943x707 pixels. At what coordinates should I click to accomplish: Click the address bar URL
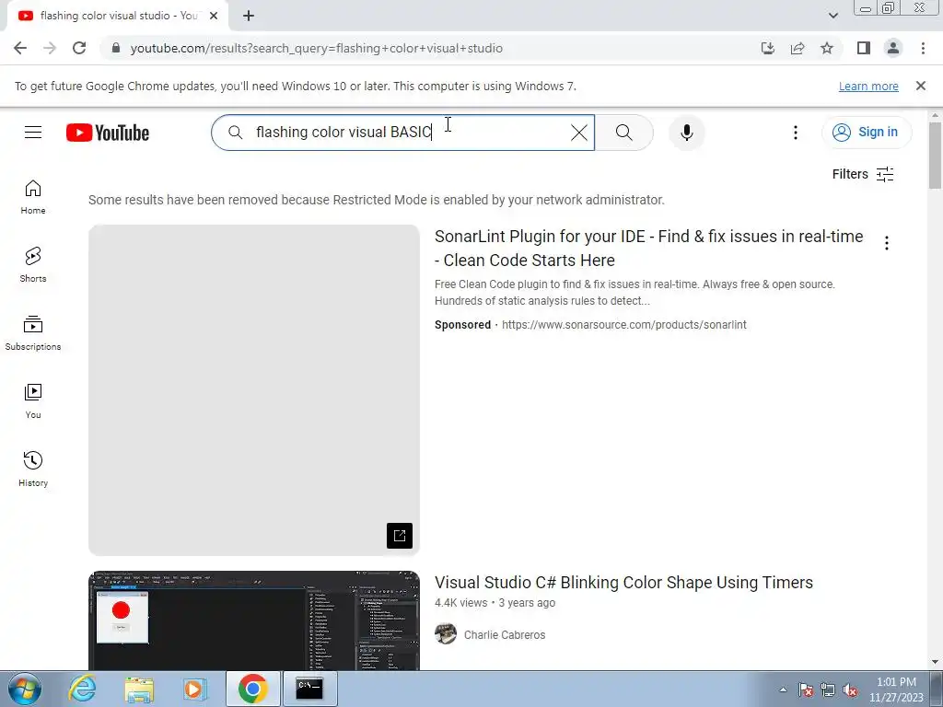click(x=317, y=48)
